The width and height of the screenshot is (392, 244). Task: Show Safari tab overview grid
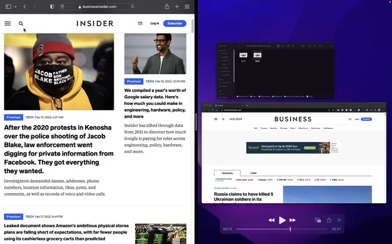tap(187, 7)
